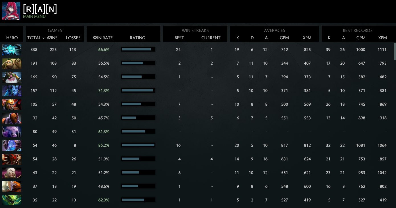
Task: Open the Sniper hero row icon
Action: pos(12,77)
